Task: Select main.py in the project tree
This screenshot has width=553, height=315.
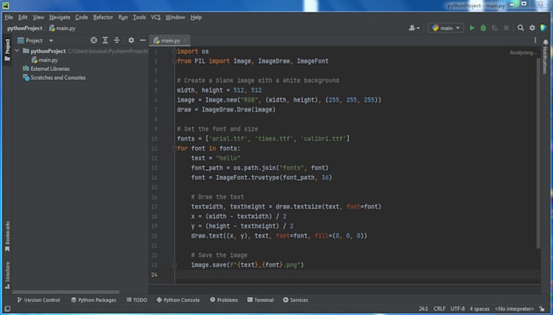Action: click(45, 60)
